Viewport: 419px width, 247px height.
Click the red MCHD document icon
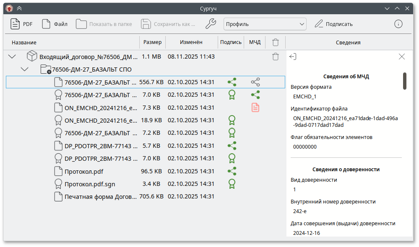click(x=255, y=108)
